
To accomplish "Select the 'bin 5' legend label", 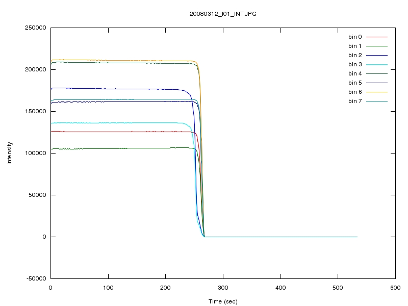I will (x=355, y=83).
